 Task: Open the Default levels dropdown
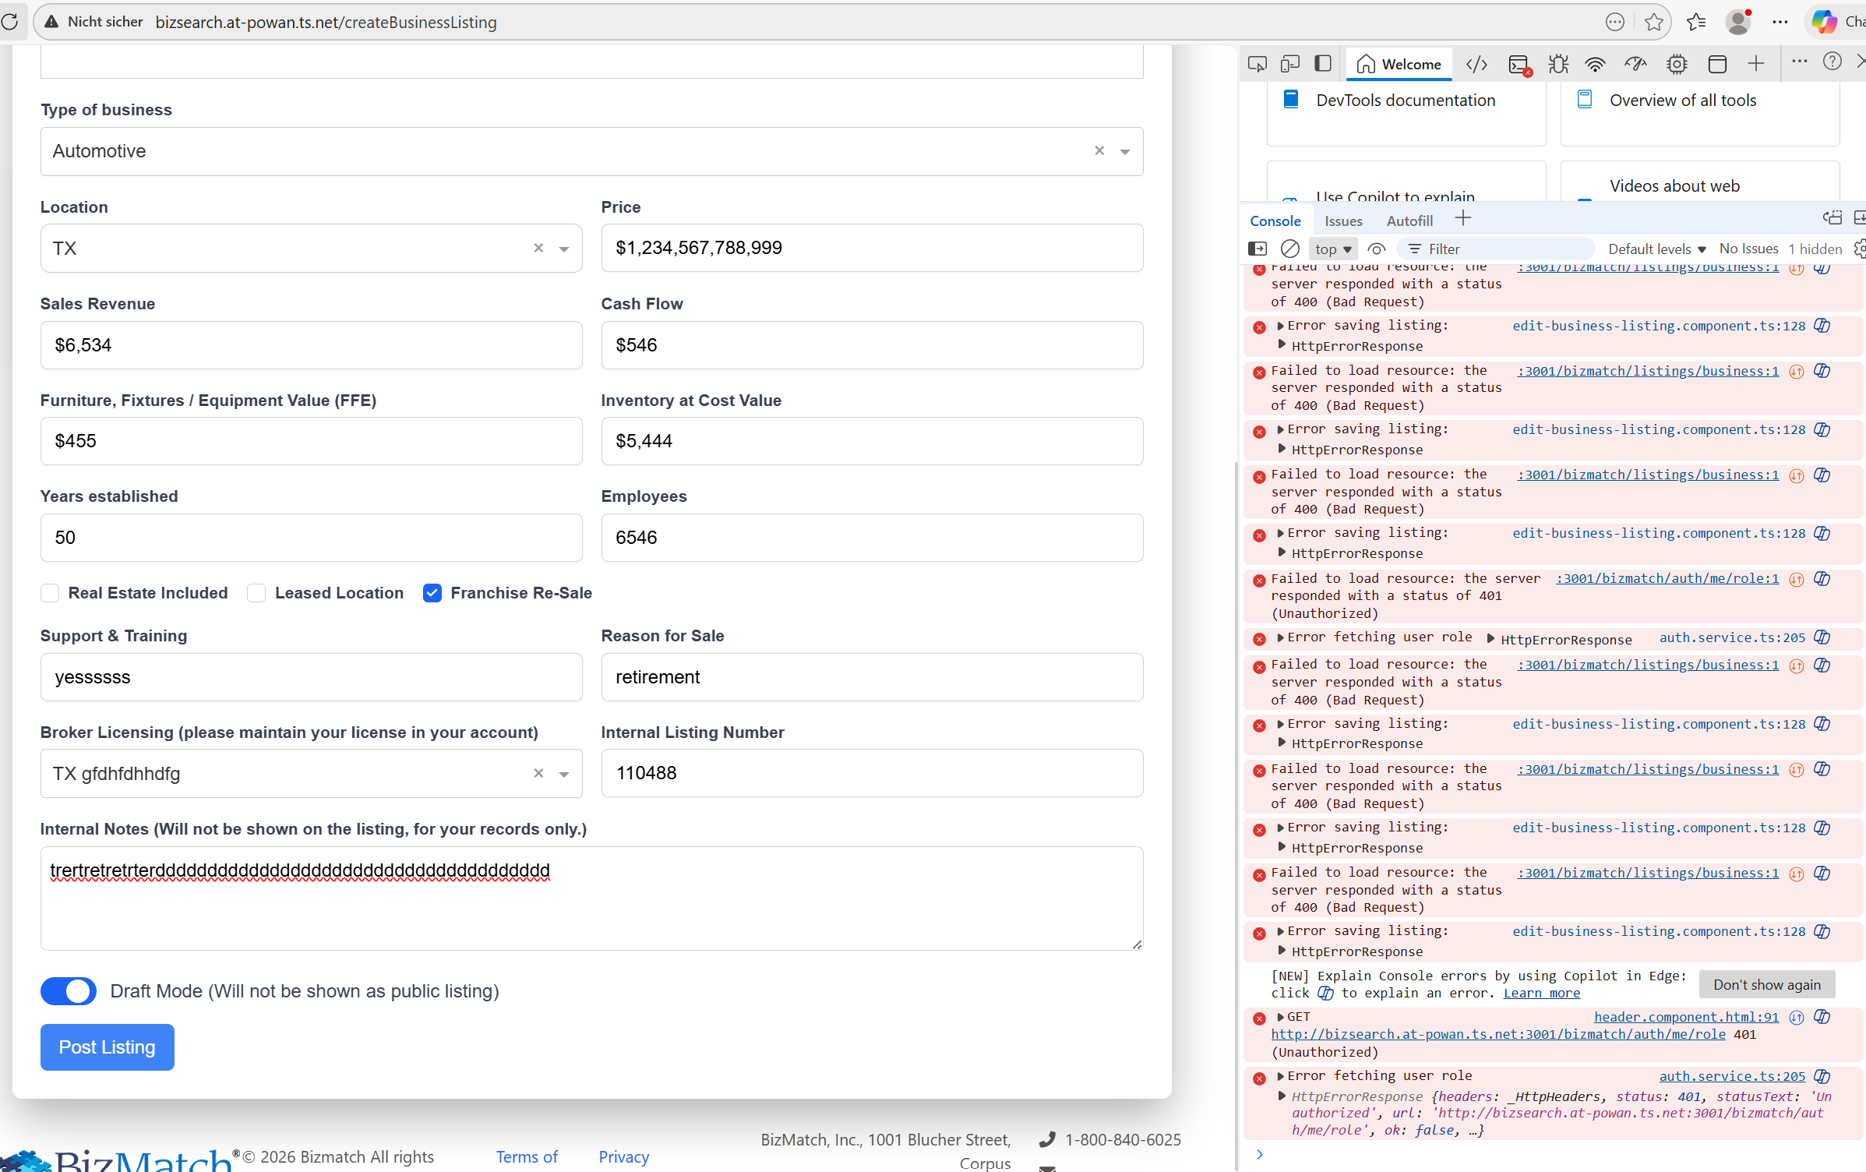pos(1656,249)
